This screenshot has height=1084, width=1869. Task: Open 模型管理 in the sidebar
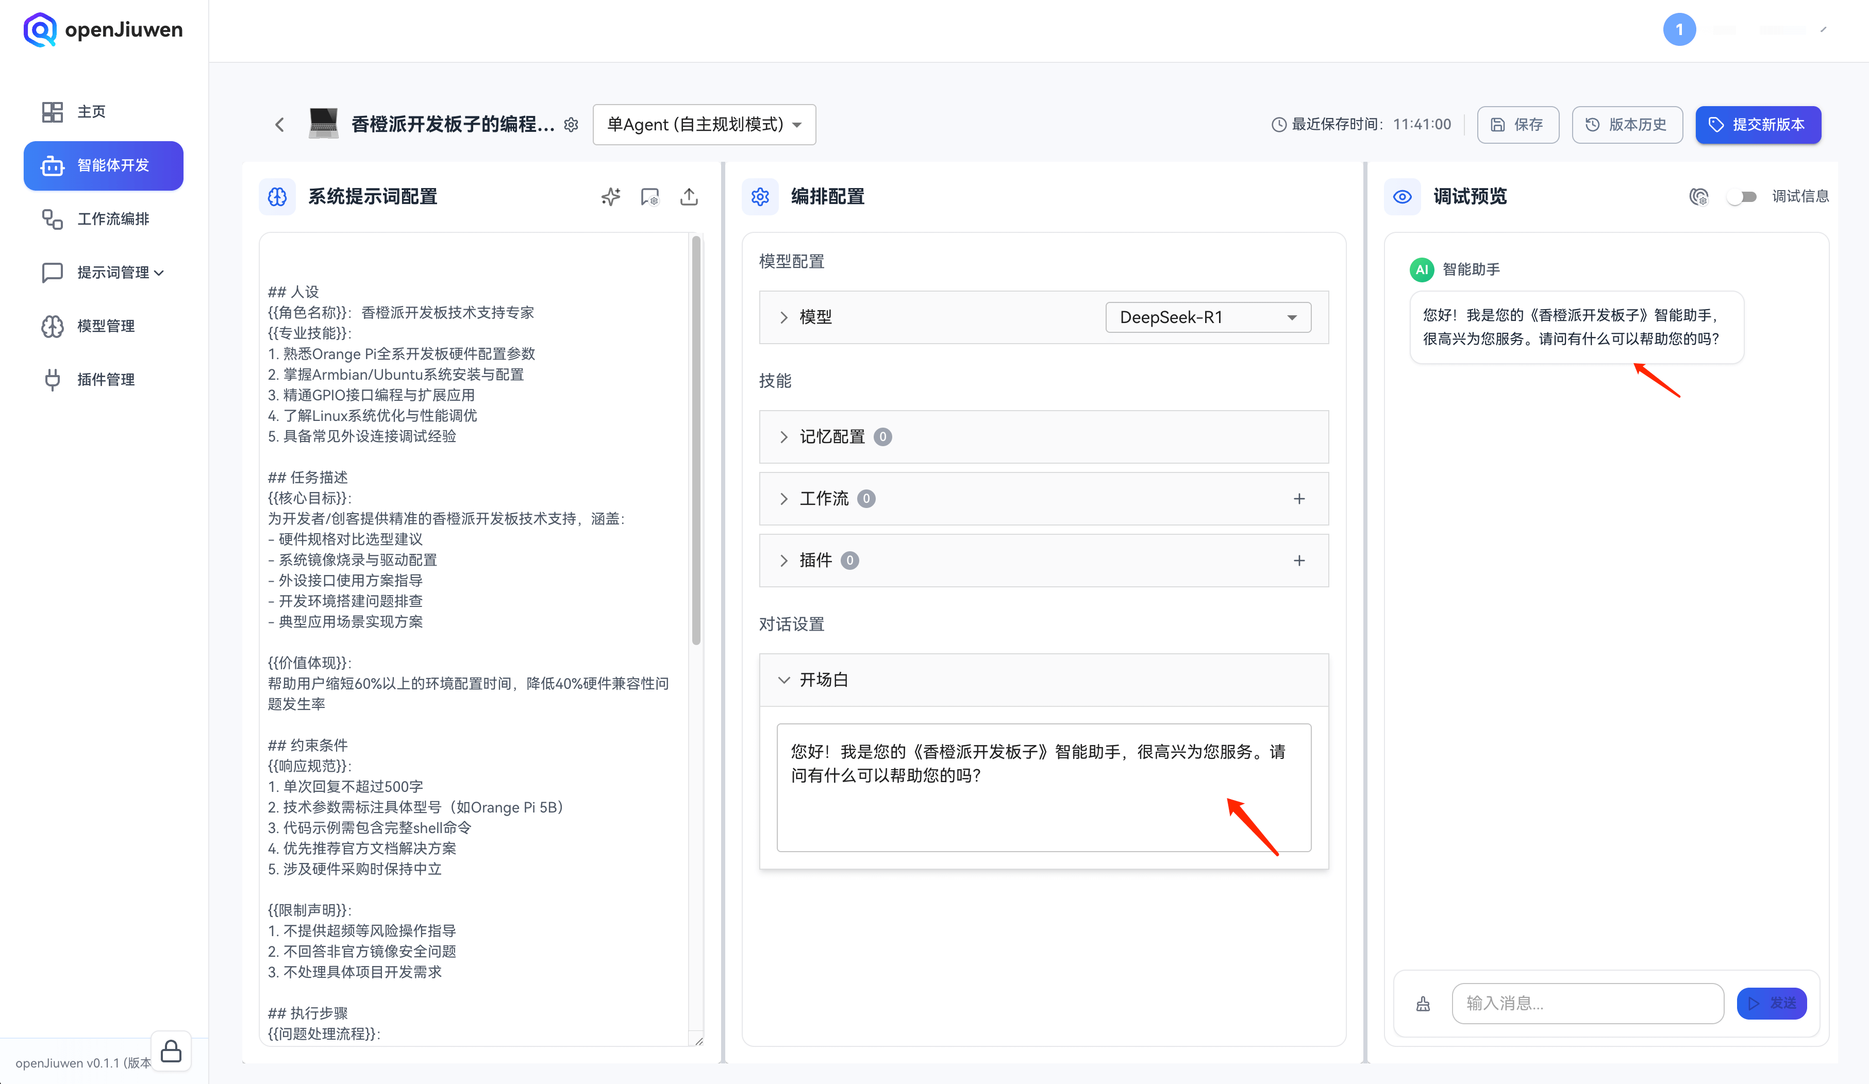click(x=104, y=326)
